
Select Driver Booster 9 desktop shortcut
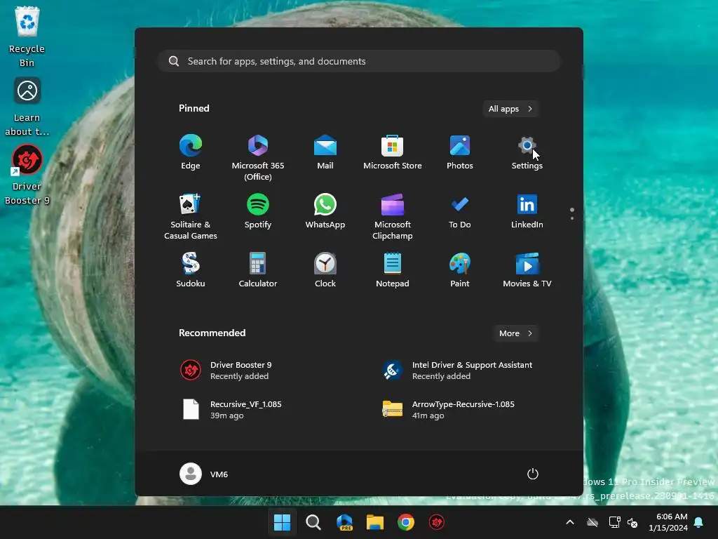tap(27, 175)
